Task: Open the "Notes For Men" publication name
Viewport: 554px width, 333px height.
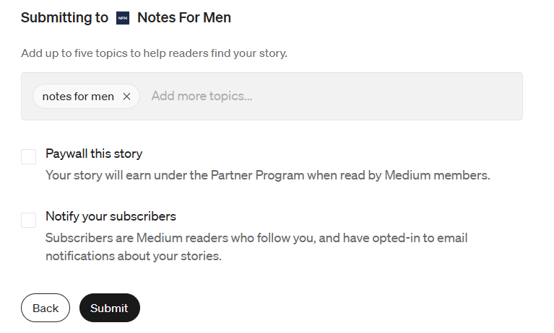Action: 184,17
